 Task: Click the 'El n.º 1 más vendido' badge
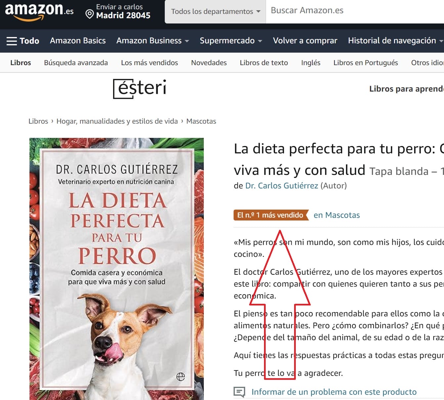coord(271,215)
